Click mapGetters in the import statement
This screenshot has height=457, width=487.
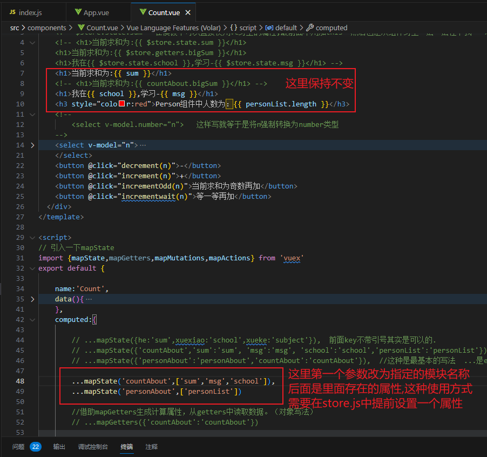click(x=130, y=258)
